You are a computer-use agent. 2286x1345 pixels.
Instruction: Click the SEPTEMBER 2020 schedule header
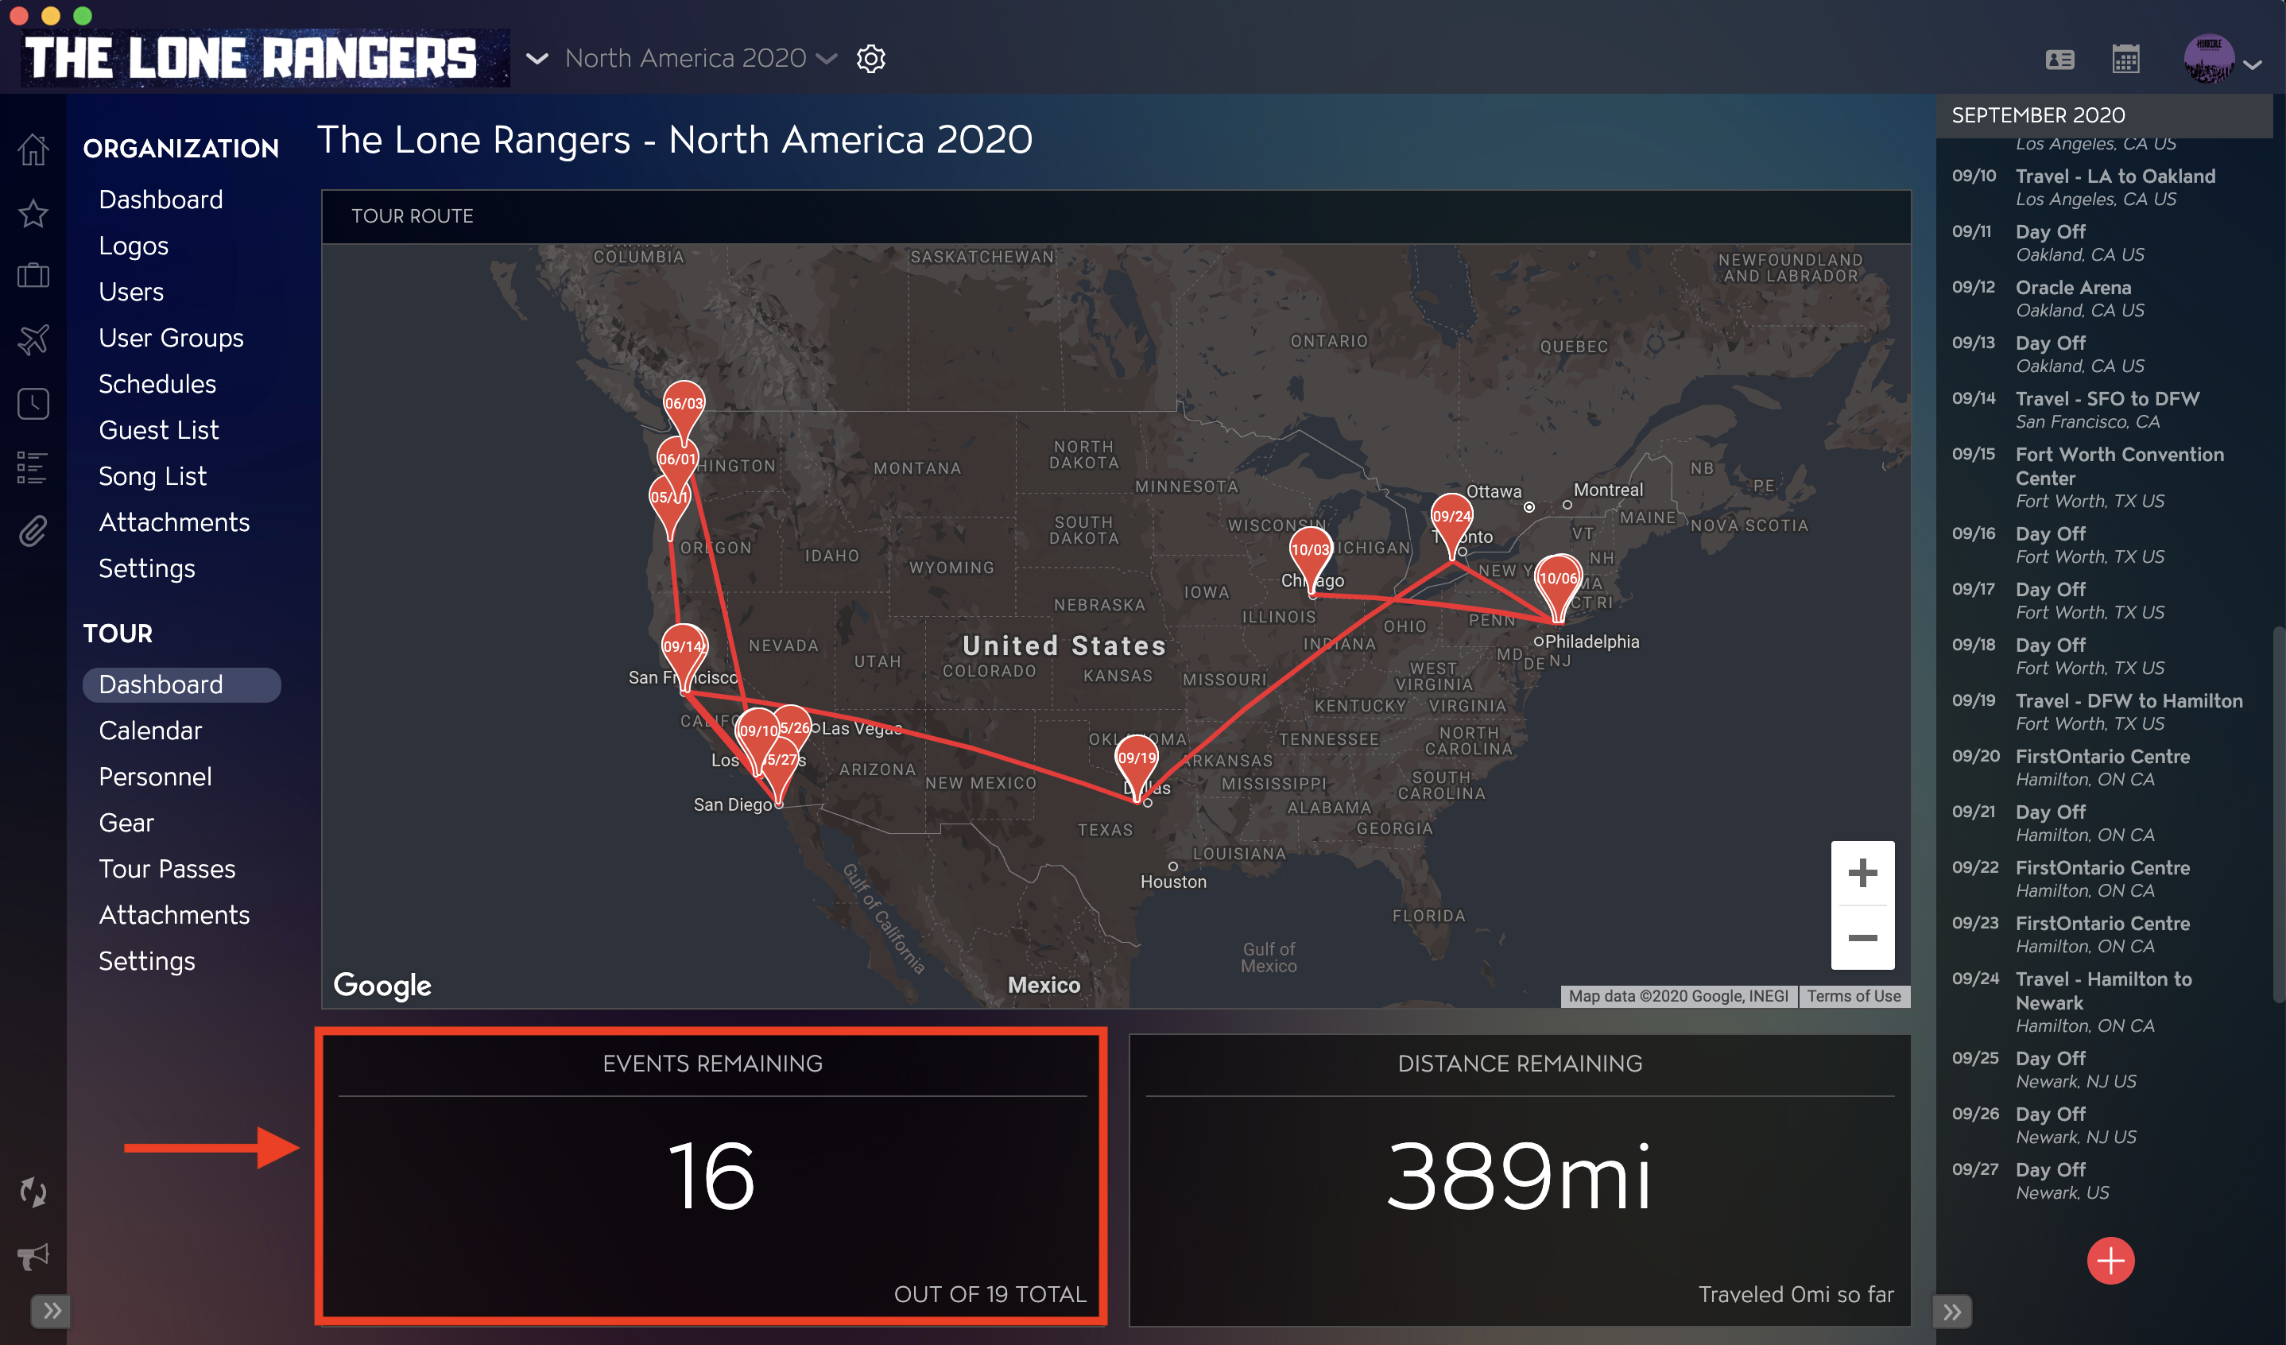(2105, 115)
